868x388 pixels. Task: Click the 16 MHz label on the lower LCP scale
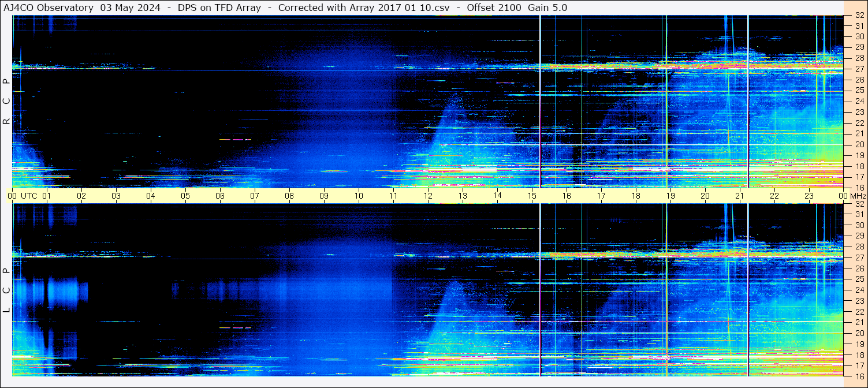[x=859, y=376]
